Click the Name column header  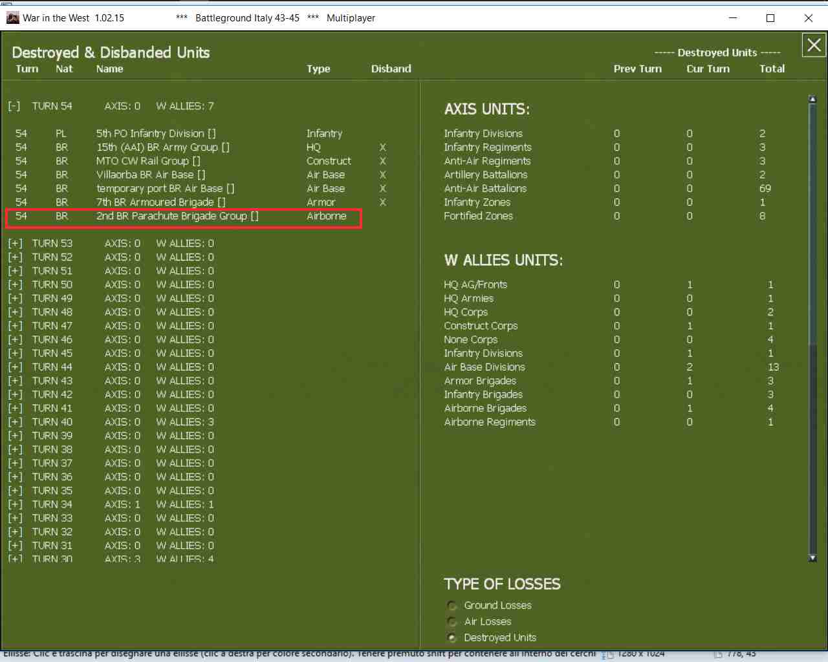pos(109,69)
